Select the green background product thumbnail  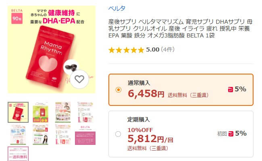pyautogui.click(x=40, y=112)
